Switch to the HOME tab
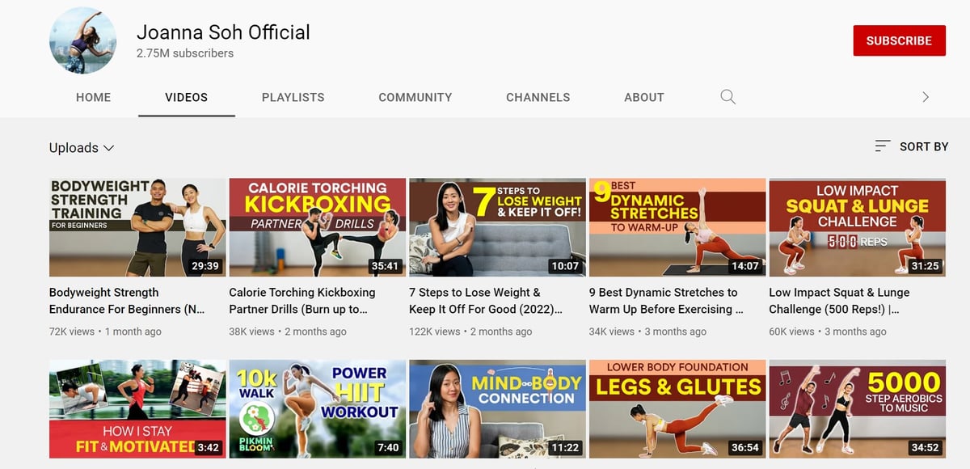Screen dimensions: 970x469 [x=93, y=97]
